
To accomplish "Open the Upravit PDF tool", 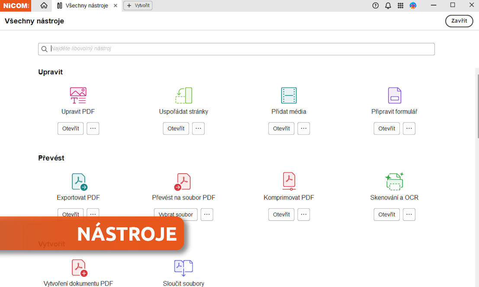I will click(x=71, y=129).
